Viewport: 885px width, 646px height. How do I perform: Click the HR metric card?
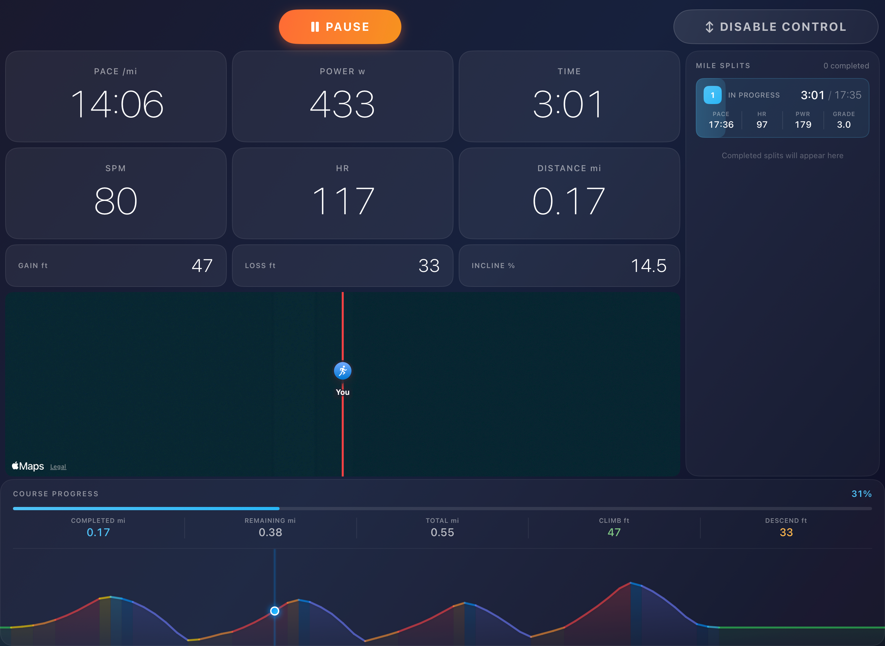click(x=342, y=194)
